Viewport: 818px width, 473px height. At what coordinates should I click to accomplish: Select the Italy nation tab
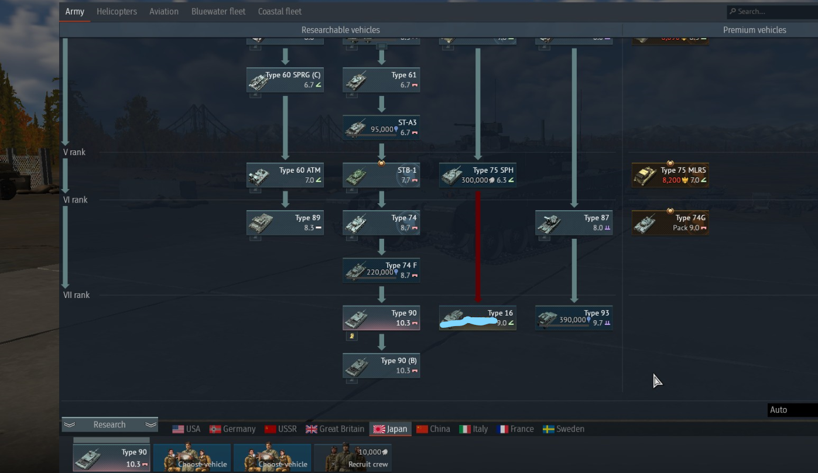click(473, 429)
